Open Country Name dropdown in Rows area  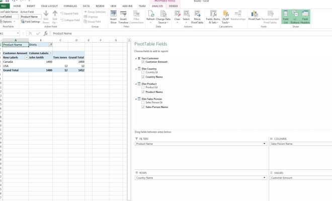[265, 178]
